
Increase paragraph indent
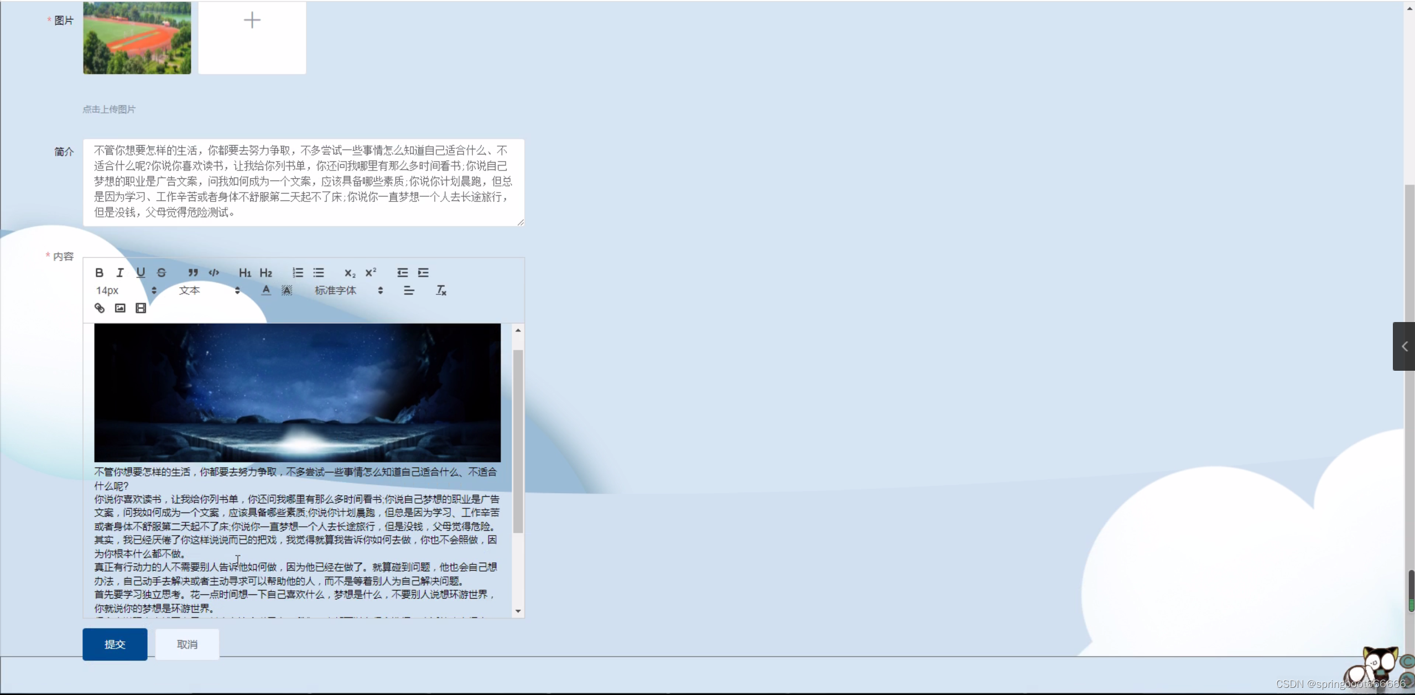423,272
